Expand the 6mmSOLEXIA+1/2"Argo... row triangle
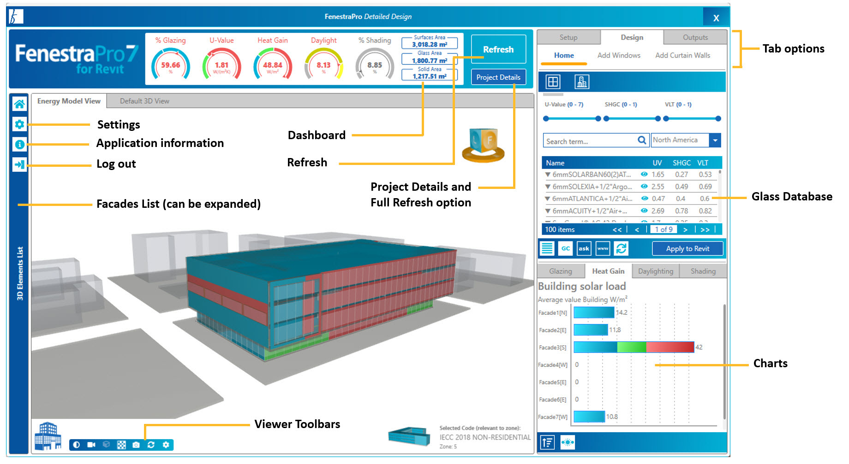 (x=548, y=187)
